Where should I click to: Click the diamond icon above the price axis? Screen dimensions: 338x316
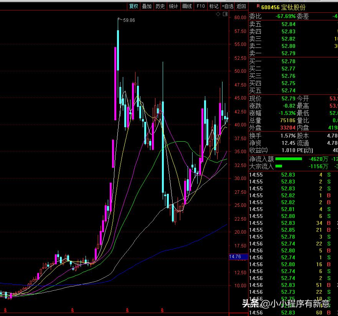(x=218, y=14)
